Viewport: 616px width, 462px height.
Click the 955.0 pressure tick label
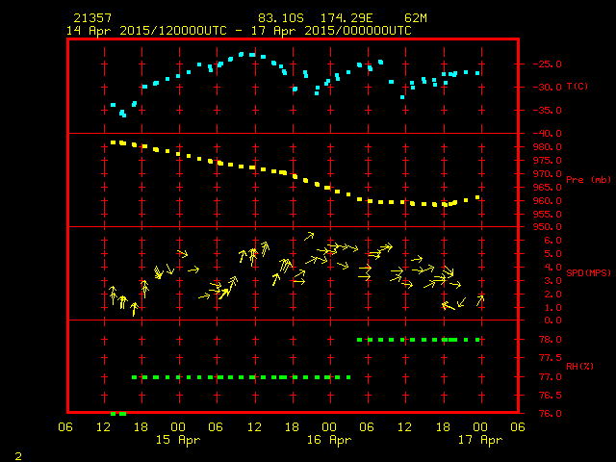click(x=548, y=214)
